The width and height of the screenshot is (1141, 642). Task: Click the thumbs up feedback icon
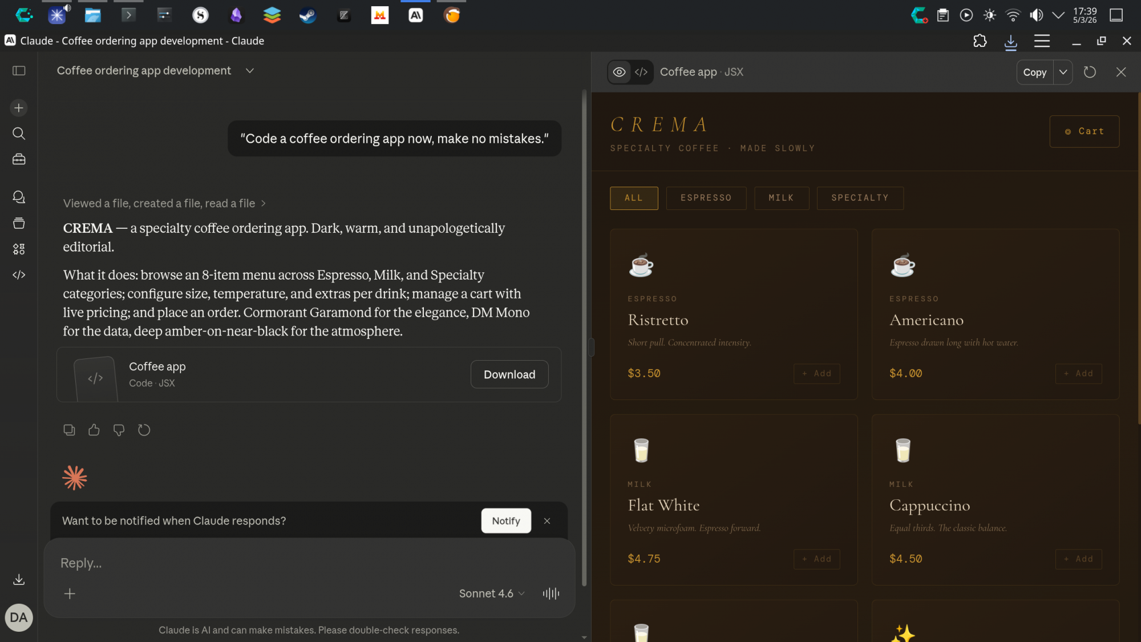(94, 430)
